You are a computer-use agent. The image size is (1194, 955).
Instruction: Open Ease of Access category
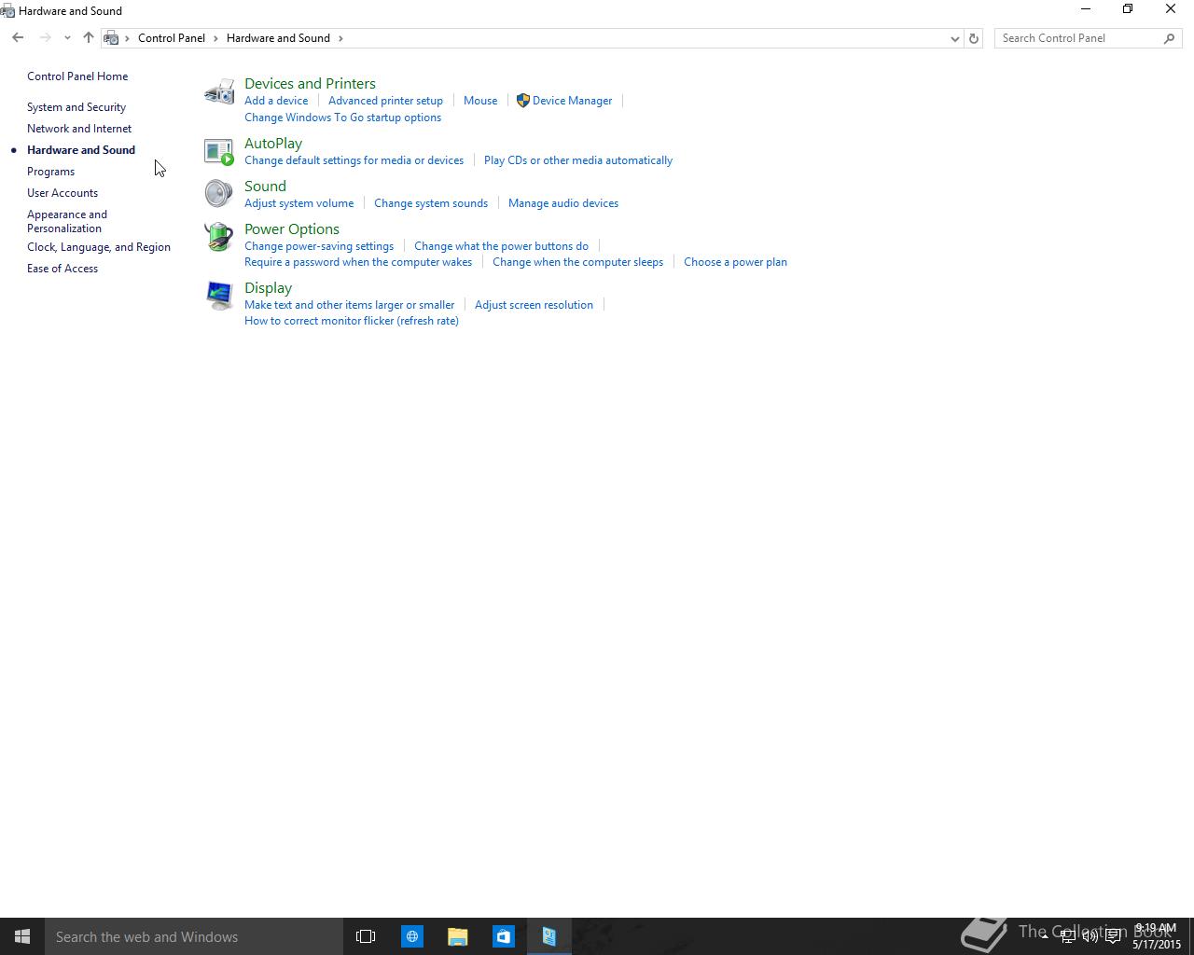[x=62, y=269]
